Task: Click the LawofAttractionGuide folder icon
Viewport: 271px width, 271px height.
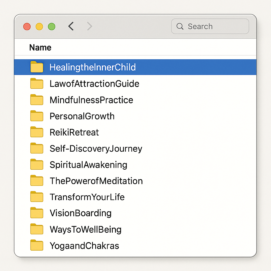Action: (x=37, y=84)
